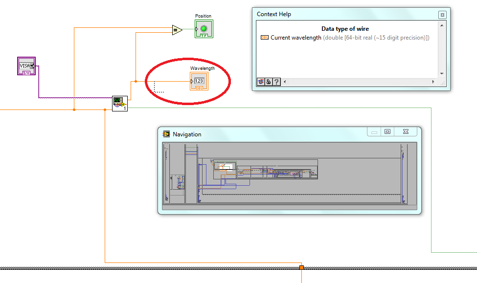Click wire junction dot near Wavelength indicator

tap(136, 82)
